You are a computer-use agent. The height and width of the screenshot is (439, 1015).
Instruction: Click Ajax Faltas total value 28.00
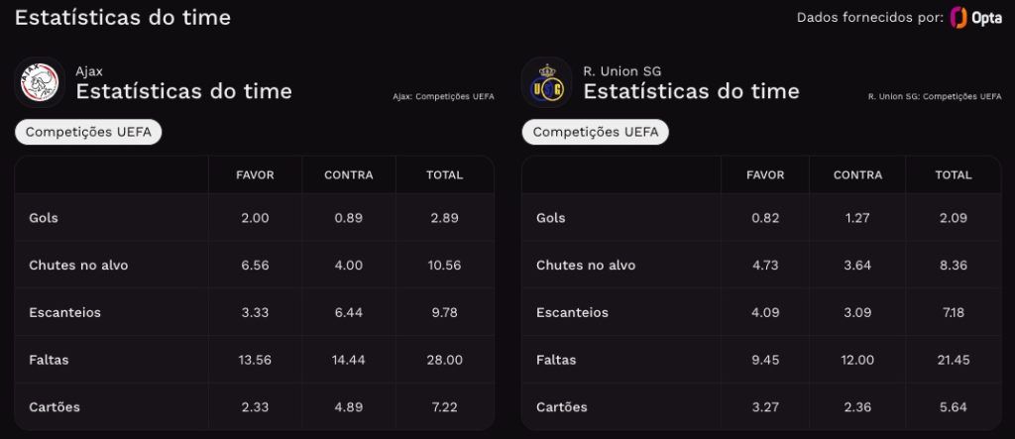click(444, 360)
